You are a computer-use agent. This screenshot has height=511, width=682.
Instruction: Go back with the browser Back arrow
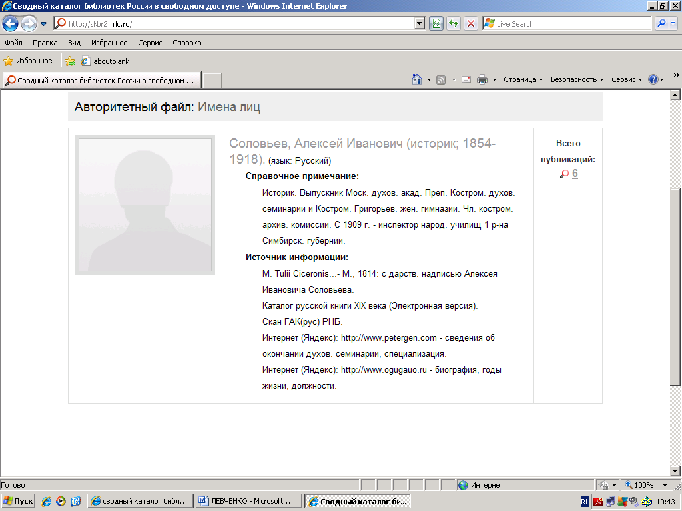pyautogui.click(x=11, y=23)
